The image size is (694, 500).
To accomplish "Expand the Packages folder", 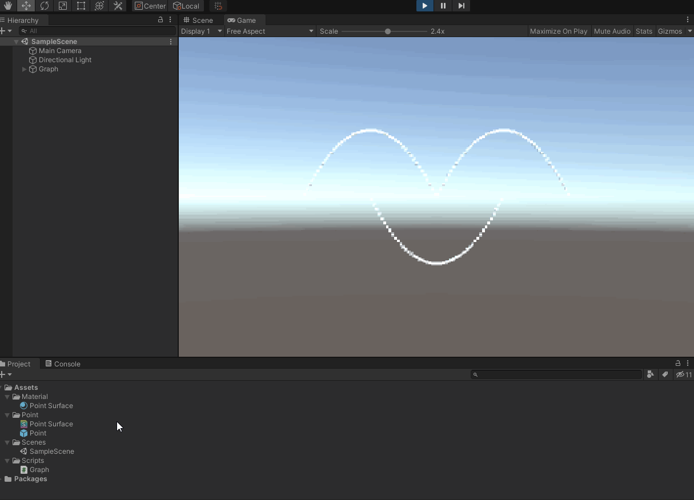I will click(2, 479).
